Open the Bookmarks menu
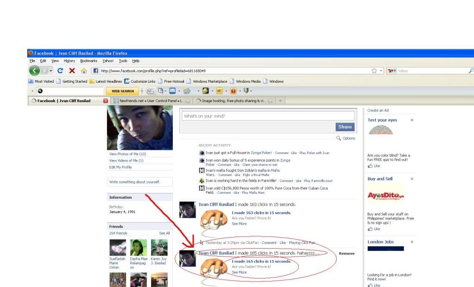474x287 pixels. (x=88, y=61)
